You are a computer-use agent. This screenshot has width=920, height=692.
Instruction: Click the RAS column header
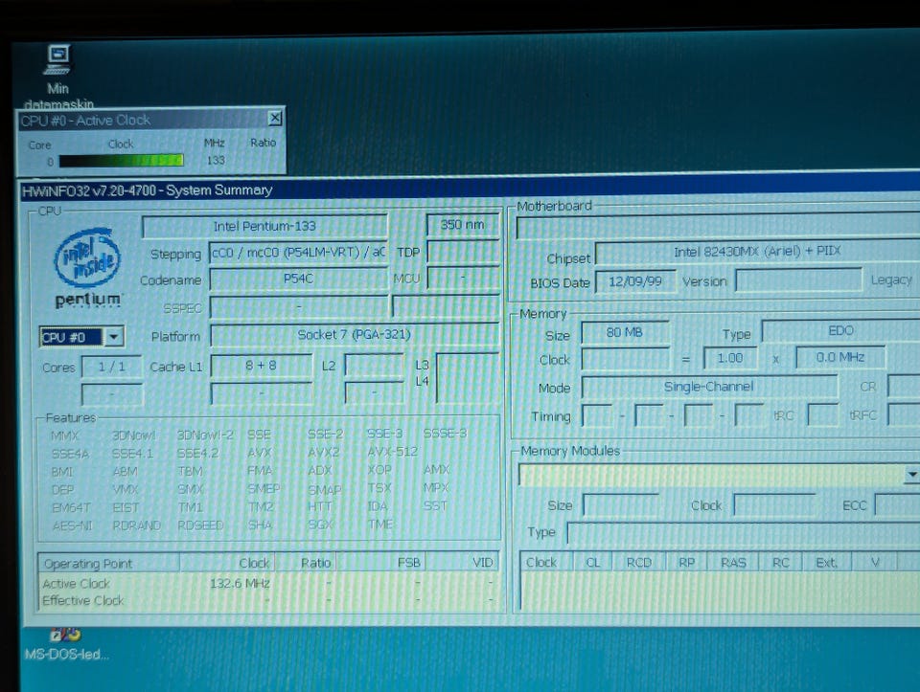(733, 563)
